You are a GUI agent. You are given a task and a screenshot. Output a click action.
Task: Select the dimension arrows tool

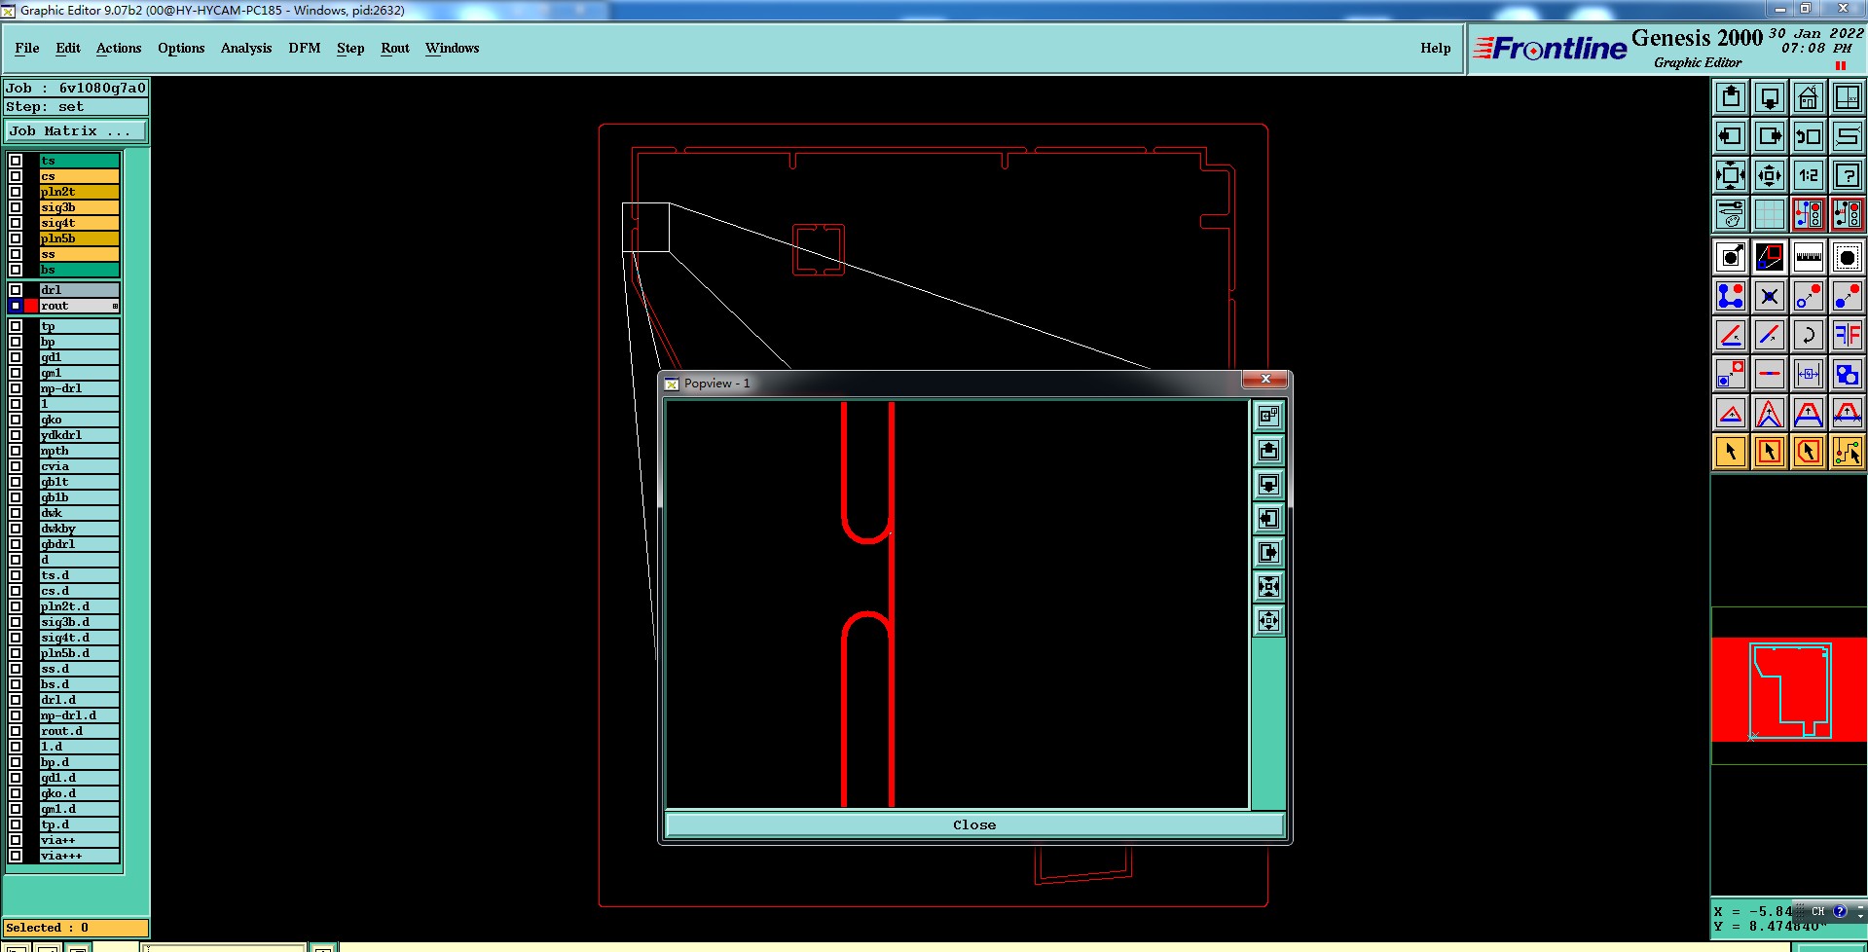pyautogui.click(x=1809, y=374)
